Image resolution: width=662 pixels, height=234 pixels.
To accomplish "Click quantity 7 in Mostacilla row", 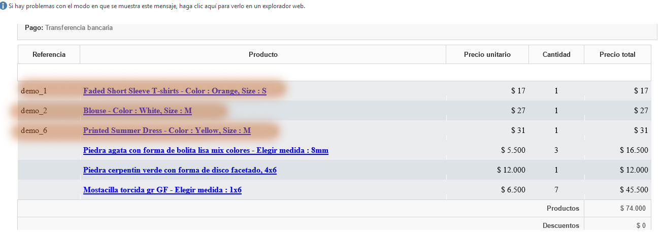I will pos(556,190).
